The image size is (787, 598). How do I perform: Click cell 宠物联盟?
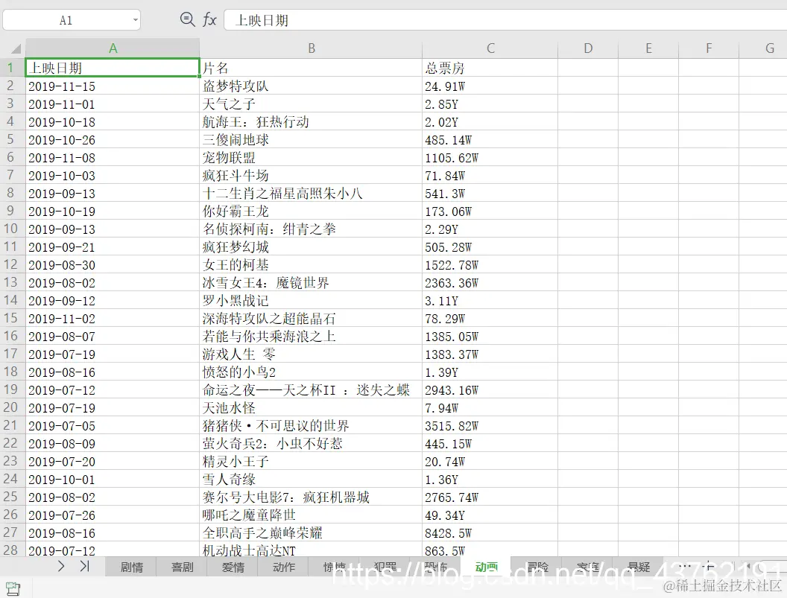point(312,158)
